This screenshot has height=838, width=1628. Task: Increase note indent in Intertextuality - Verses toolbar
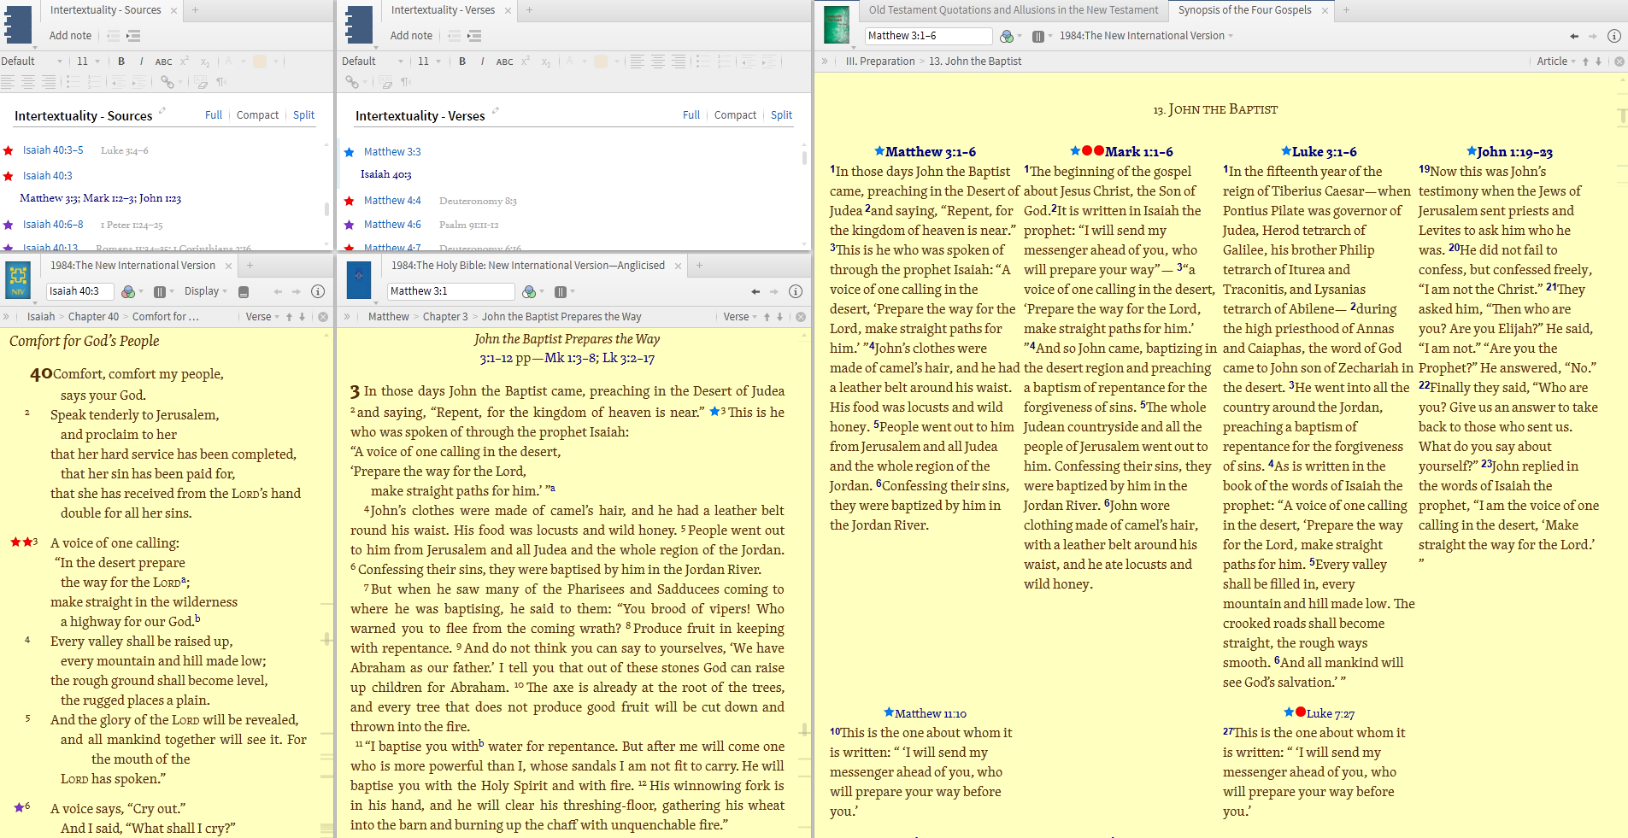pos(474,36)
